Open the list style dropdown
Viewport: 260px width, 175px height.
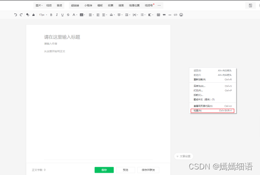[143, 15]
